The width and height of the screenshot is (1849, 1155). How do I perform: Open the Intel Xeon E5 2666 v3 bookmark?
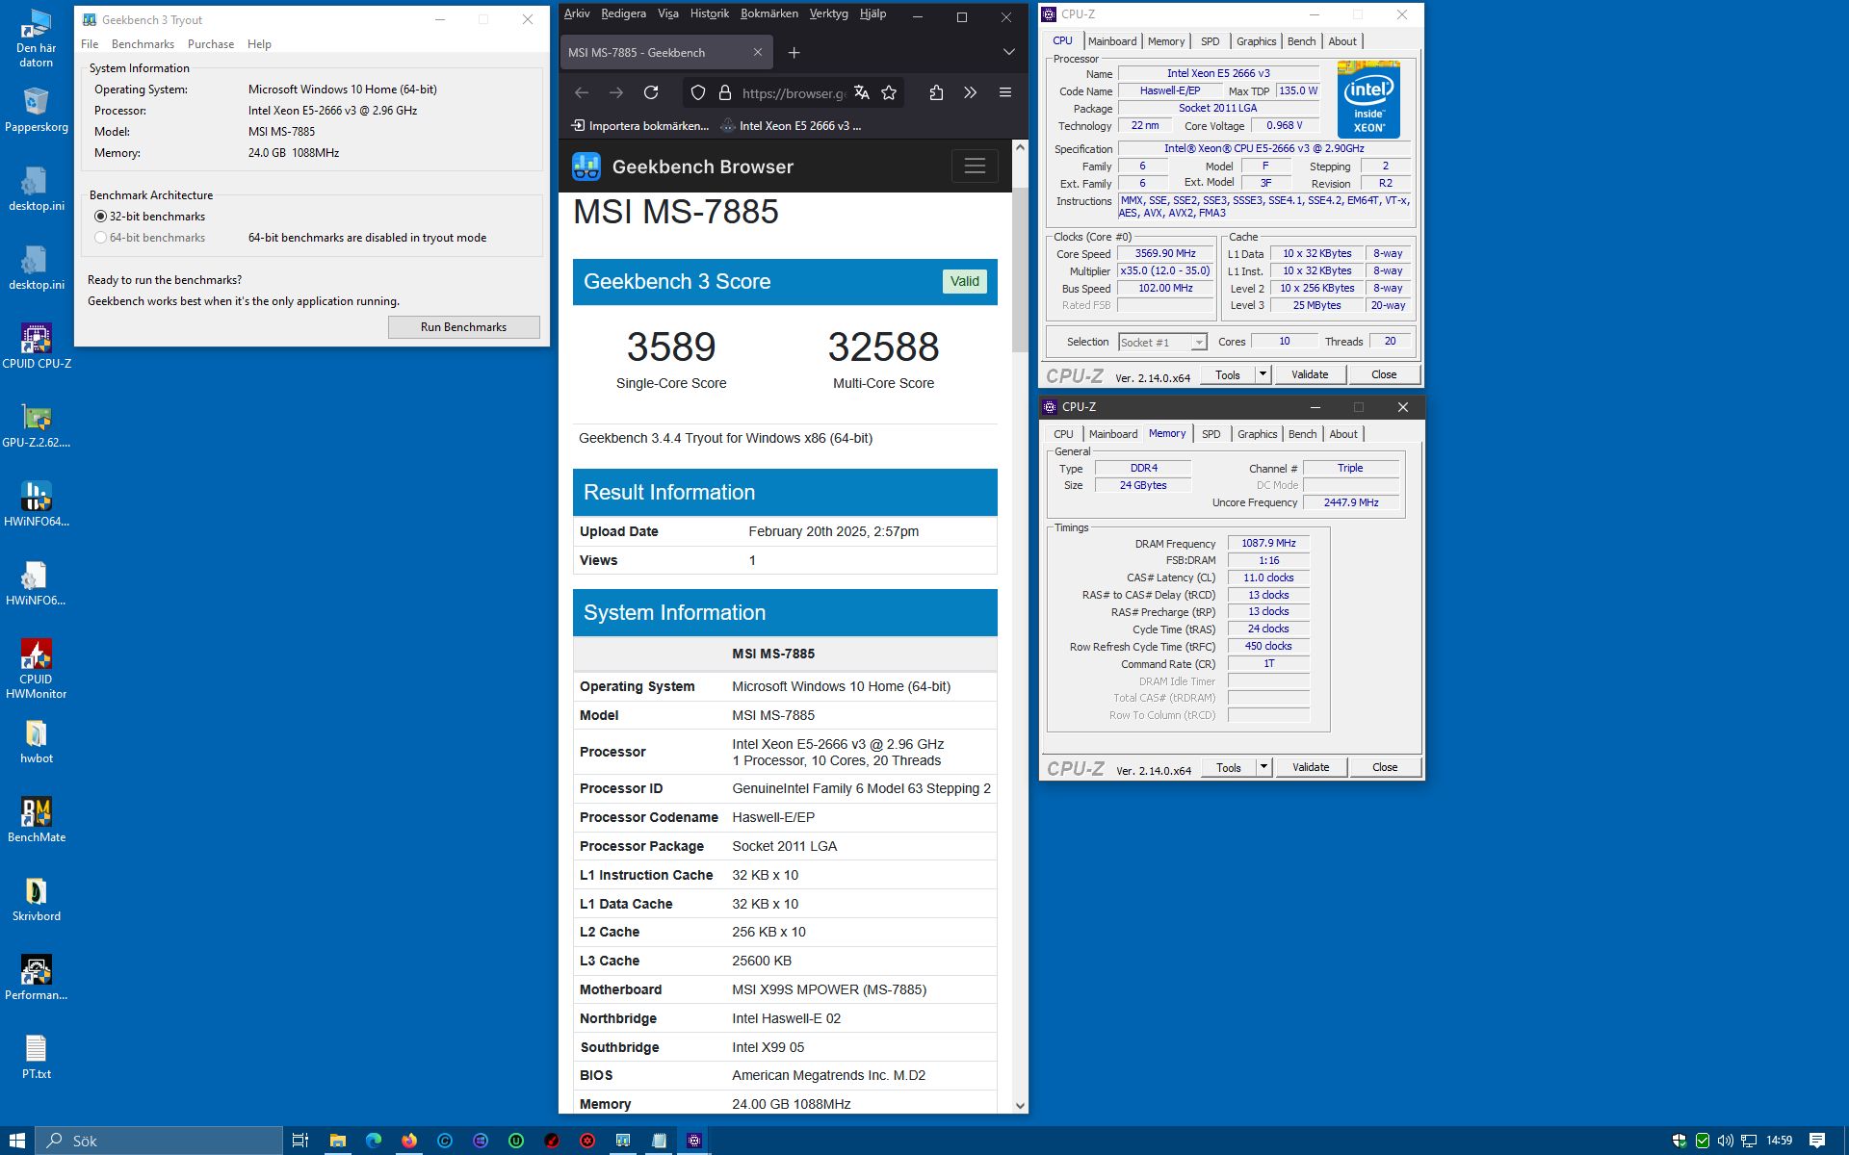click(x=792, y=125)
